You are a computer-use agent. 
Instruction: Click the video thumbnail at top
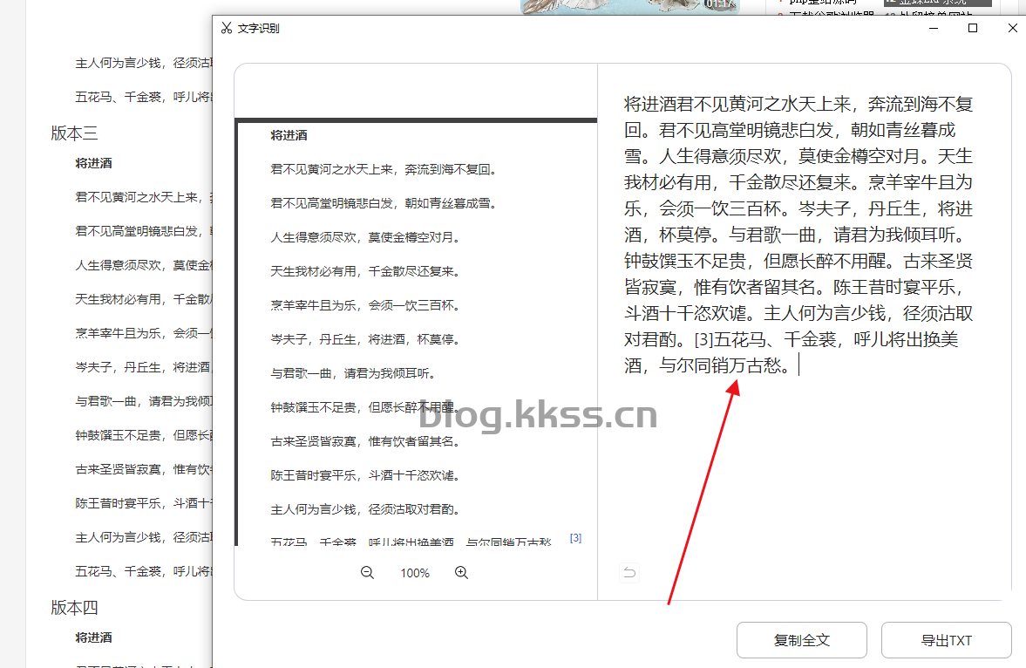pyautogui.click(x=628, y=7)
